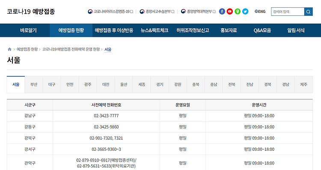Viewport: 321px width, 170px height.
Task: Open the Facebook icon link
Action: [222, 12]
